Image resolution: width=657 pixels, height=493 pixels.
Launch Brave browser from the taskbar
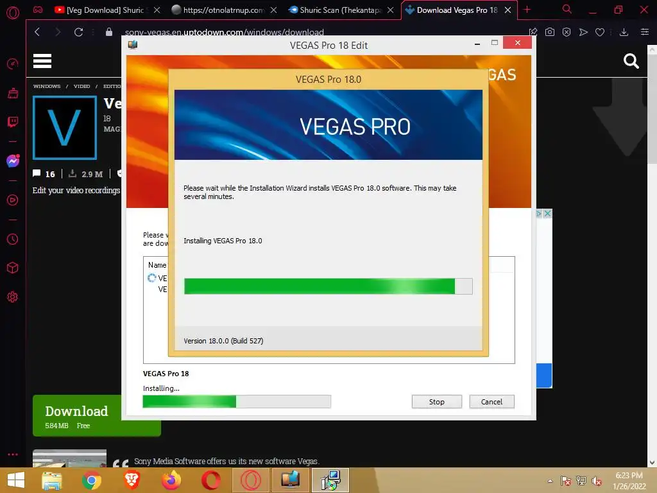[x=132, y=480]
